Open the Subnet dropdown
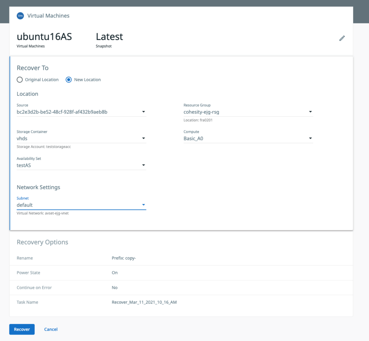This screenshot has width=369, height=341. pos(81,205)
